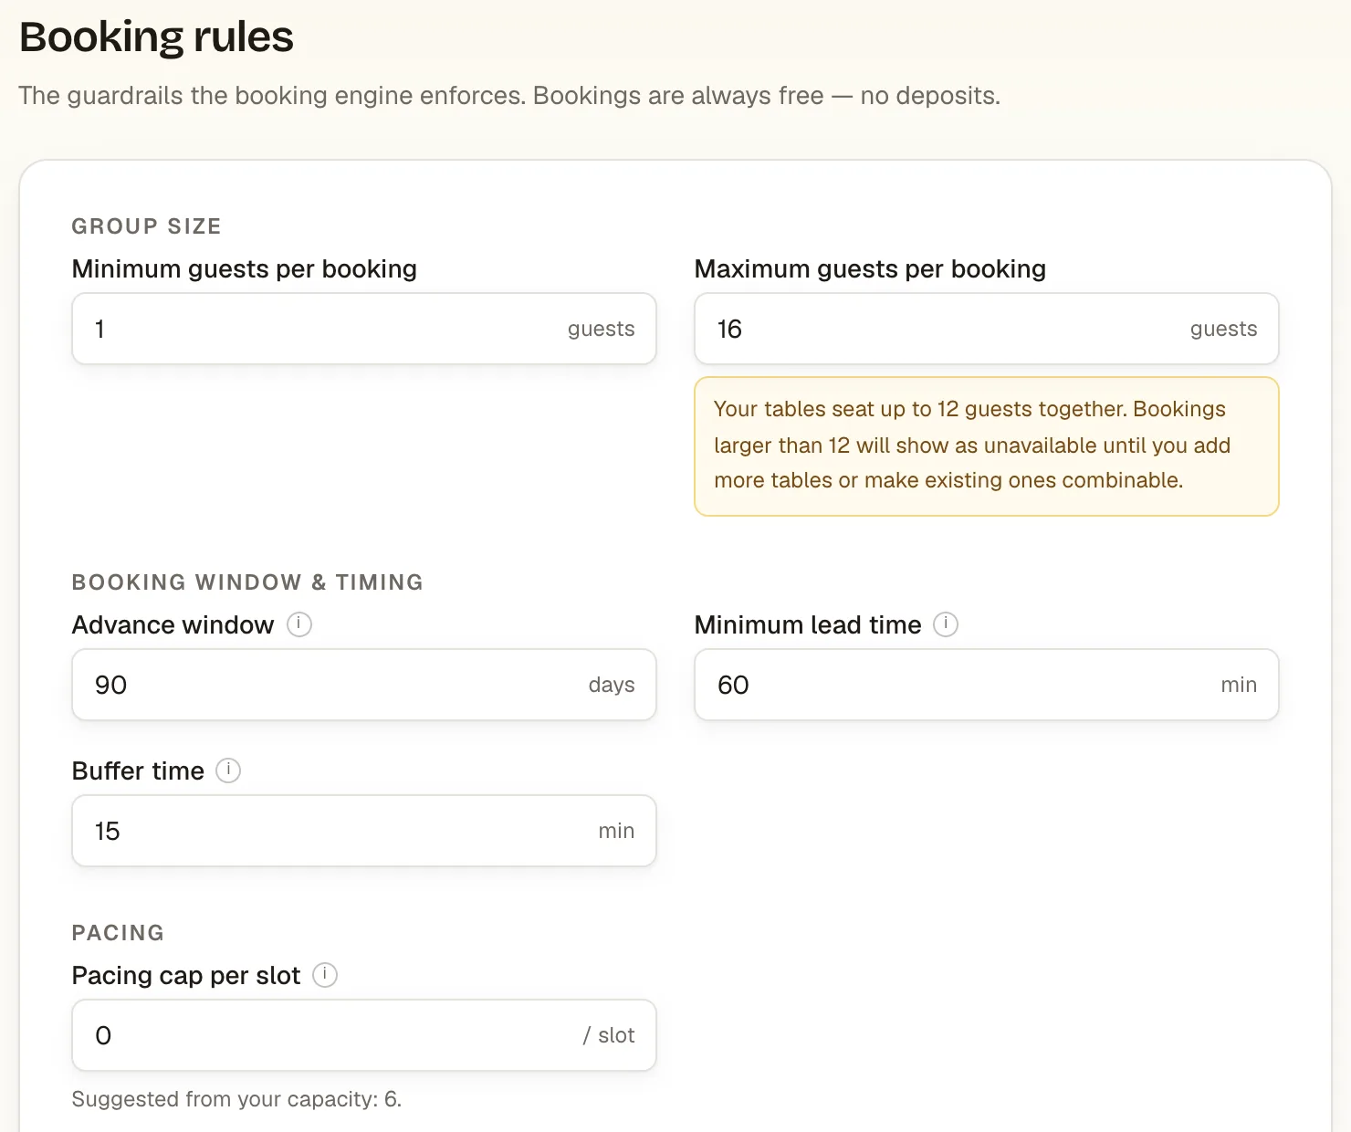Select the 'Pacing cap per slot' label text

[186, 975]
